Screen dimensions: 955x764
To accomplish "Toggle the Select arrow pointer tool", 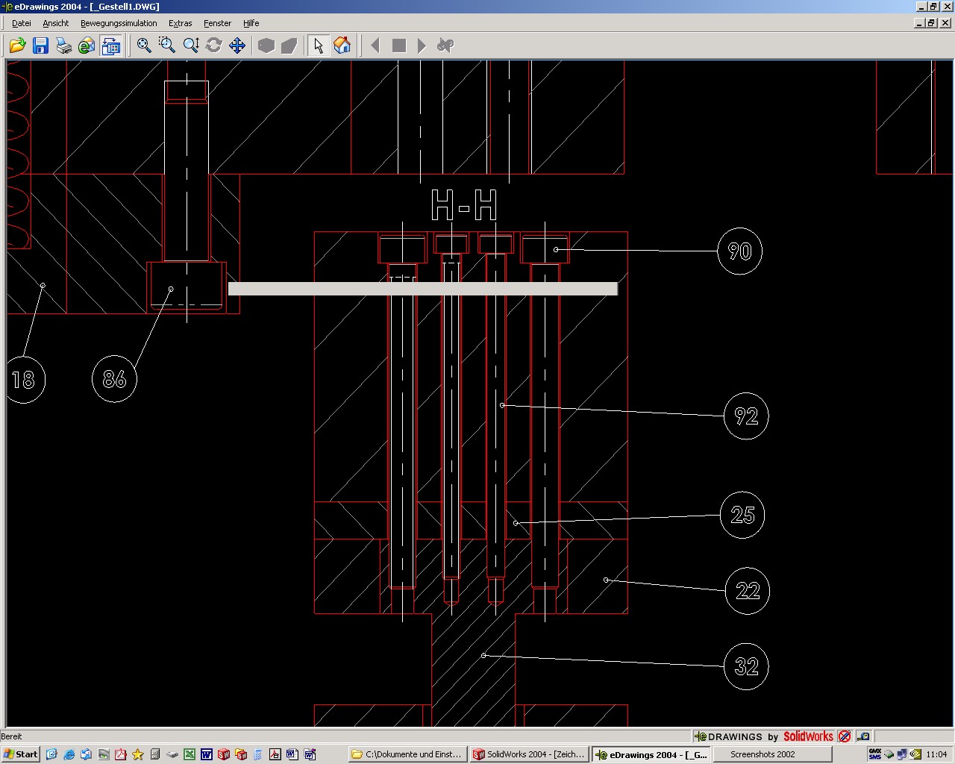I will pos(318,46).
